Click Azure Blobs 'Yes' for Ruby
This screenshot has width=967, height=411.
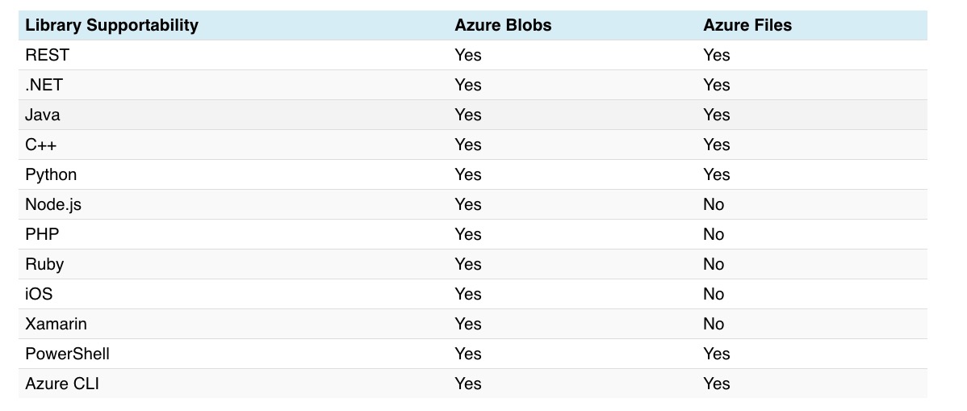coord(468,264)
